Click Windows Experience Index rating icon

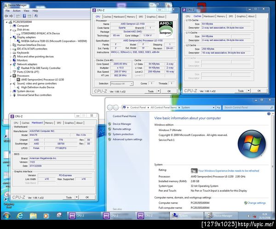click(194, 171)
